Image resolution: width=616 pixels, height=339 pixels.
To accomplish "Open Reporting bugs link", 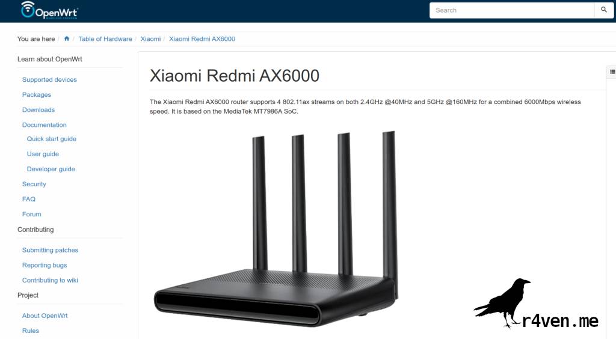I will pyautogui.click(x=45, y=265).
